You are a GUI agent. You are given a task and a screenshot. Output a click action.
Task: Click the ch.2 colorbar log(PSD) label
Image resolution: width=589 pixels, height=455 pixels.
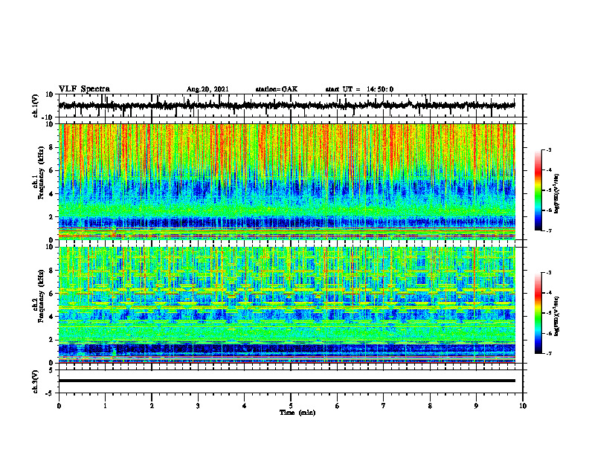tap(556, 316)
